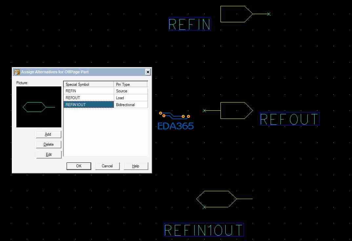Close the Assign Alternatives dialog
This screenshot has height=241, width=352.
click(x=148, y=72)
